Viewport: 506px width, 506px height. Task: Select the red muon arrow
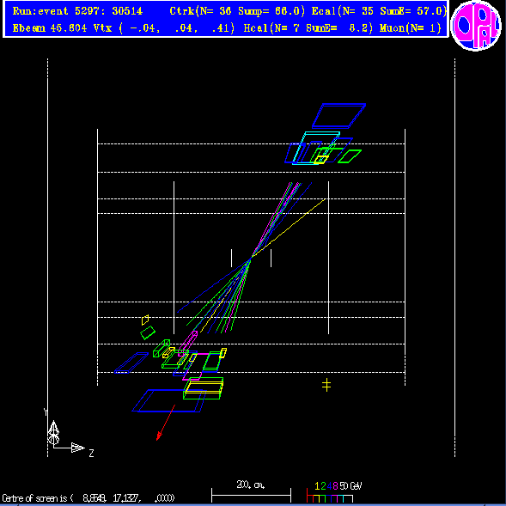(x=166, y=423)
